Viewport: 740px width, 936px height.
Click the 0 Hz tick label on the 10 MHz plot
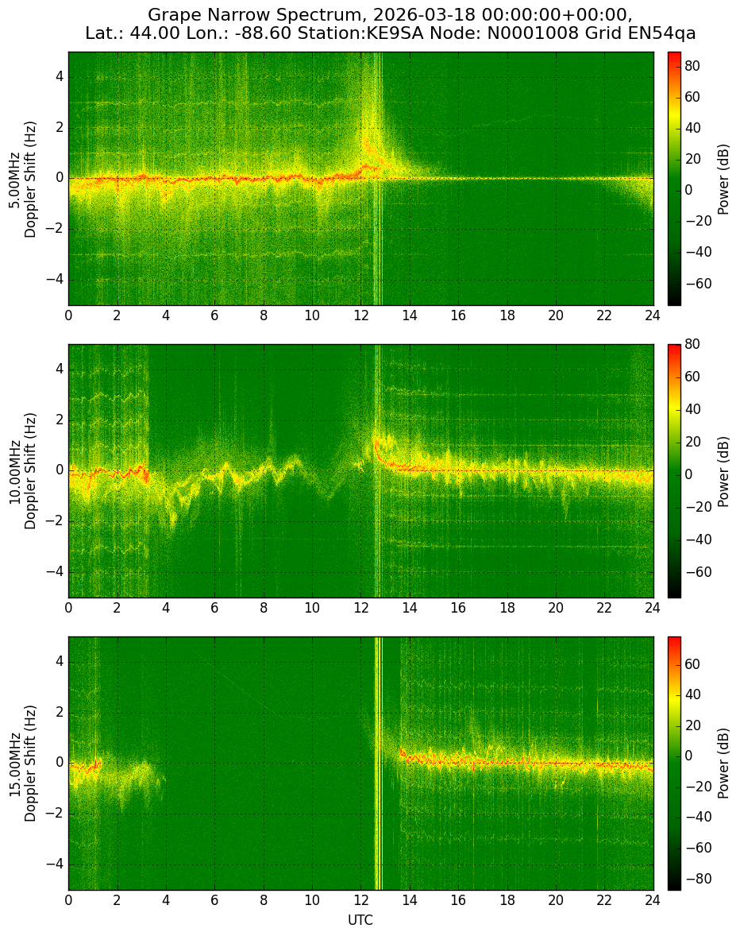[x=60, y=471]
